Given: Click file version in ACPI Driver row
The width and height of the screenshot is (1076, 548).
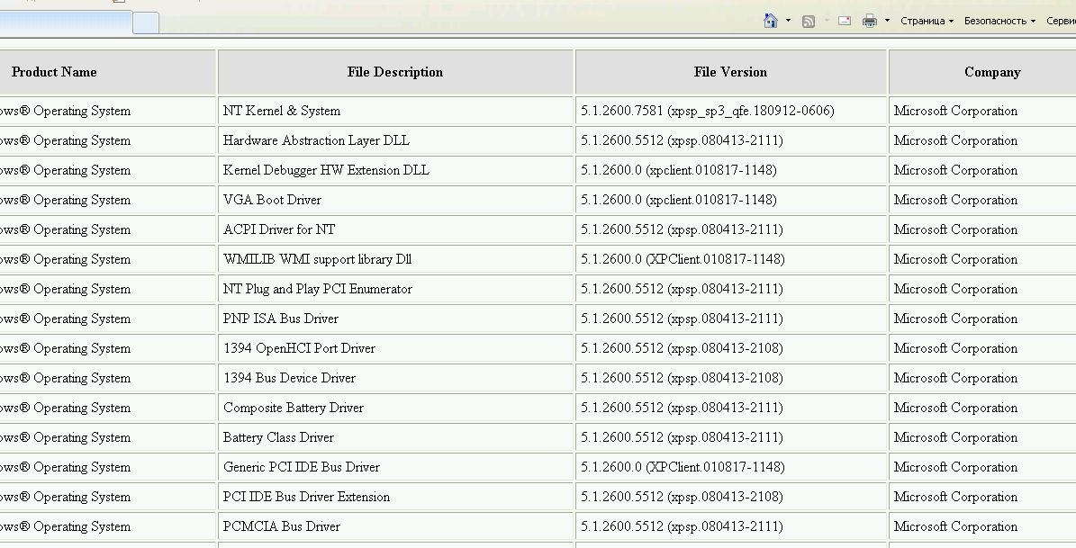Looking at the screenshot, I should pos(731,229).
